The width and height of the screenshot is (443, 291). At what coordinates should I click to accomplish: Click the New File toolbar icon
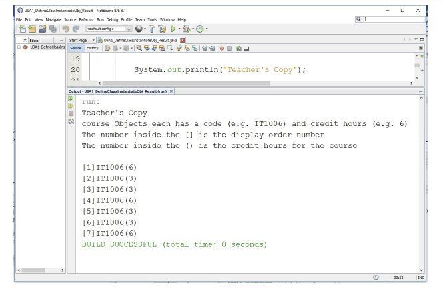(x=22, y=29)
